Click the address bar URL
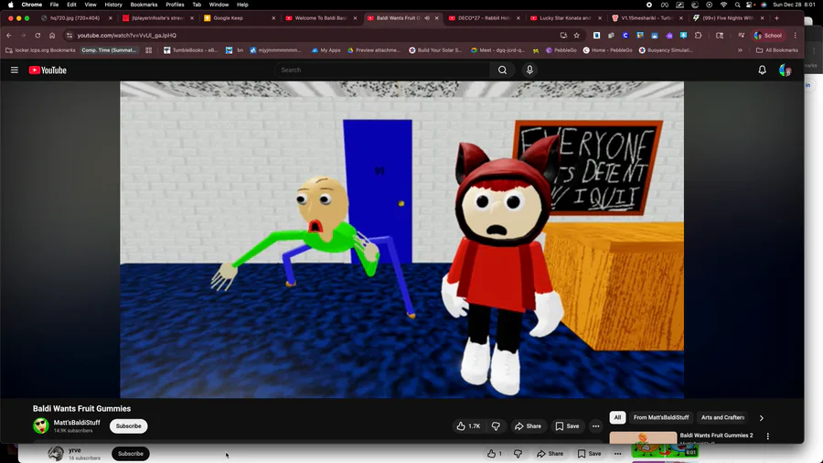The image size is (823, 463). pyautogui.click(x=127, y=35)
